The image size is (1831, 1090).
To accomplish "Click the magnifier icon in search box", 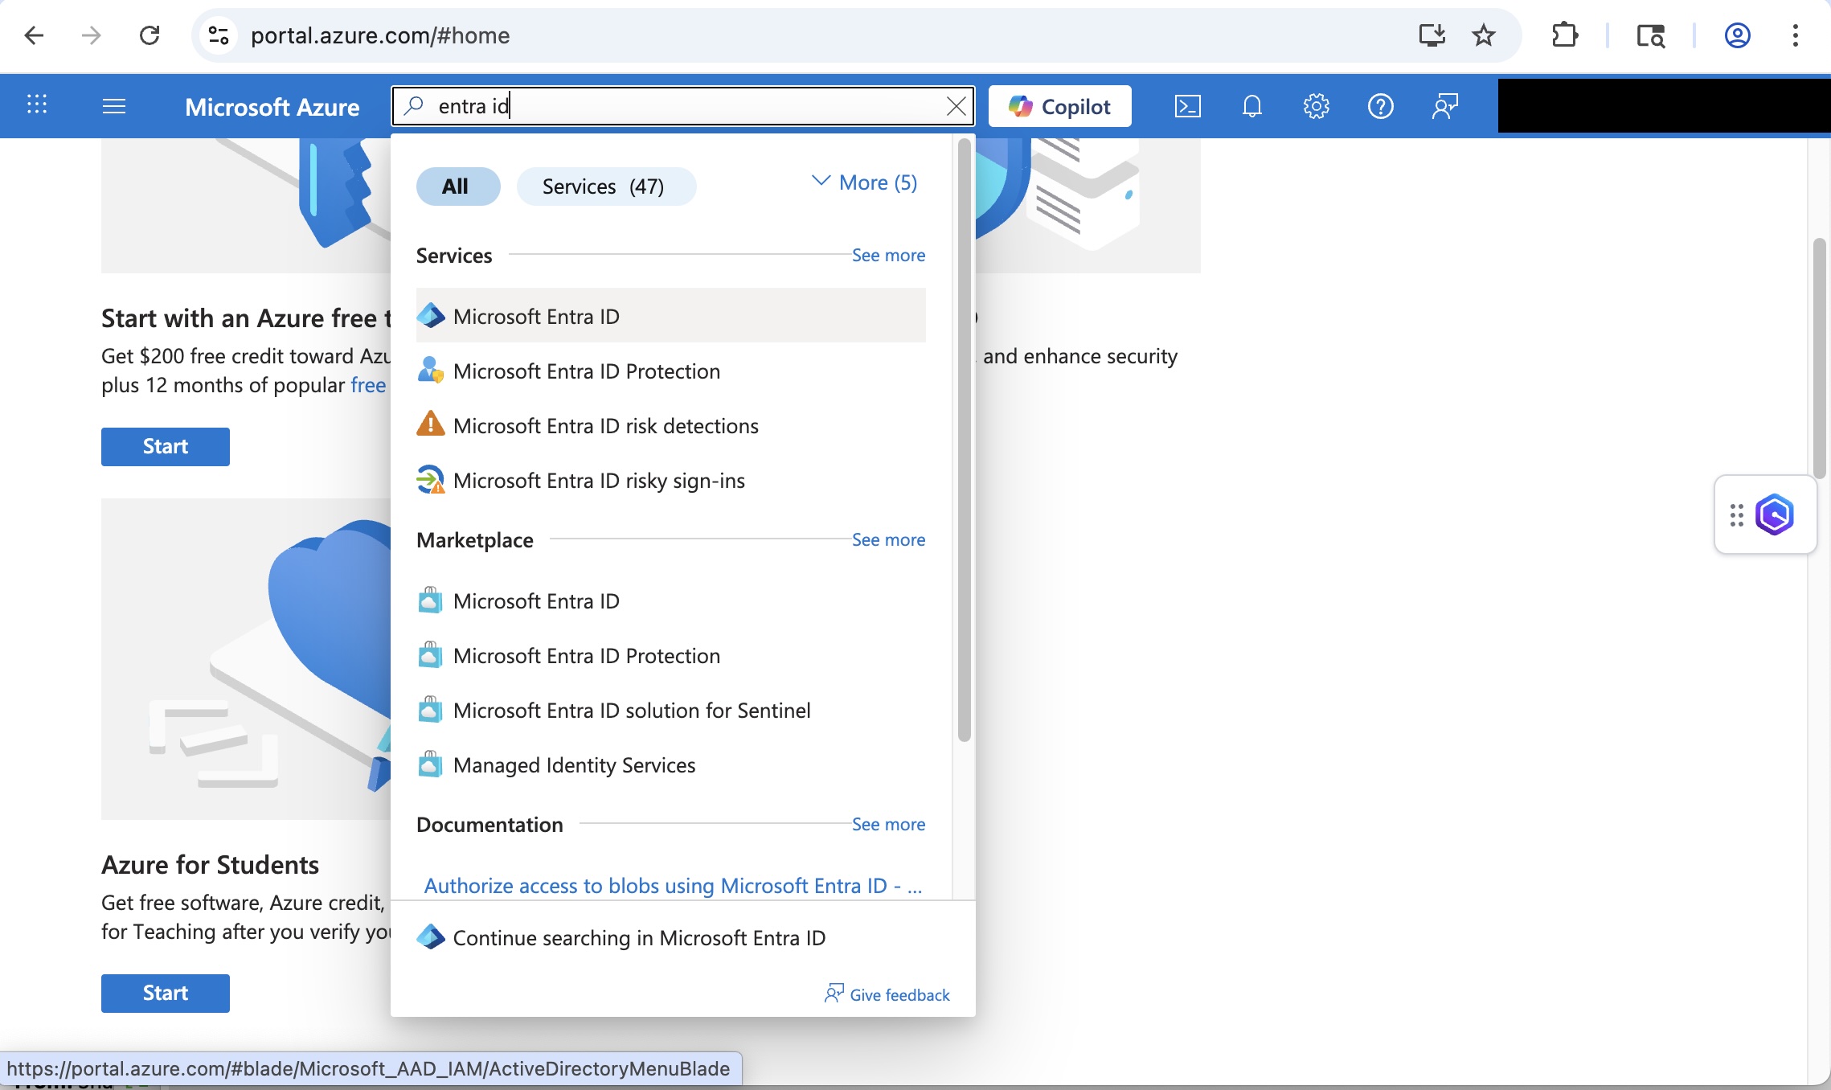I will click(x=414, y=106).
